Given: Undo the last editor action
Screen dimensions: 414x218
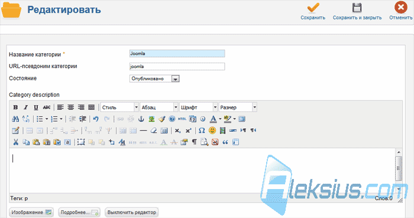Looking at the screenshot, I should click(x=96, y=119).
